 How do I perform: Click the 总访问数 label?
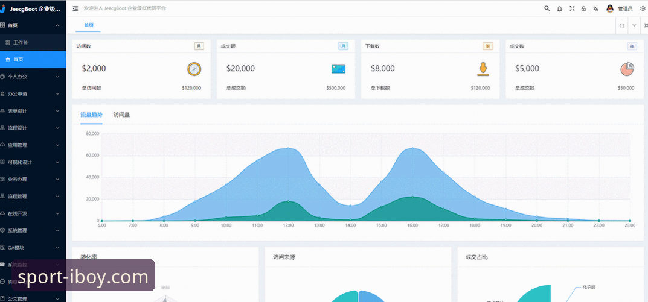[91, 88]
